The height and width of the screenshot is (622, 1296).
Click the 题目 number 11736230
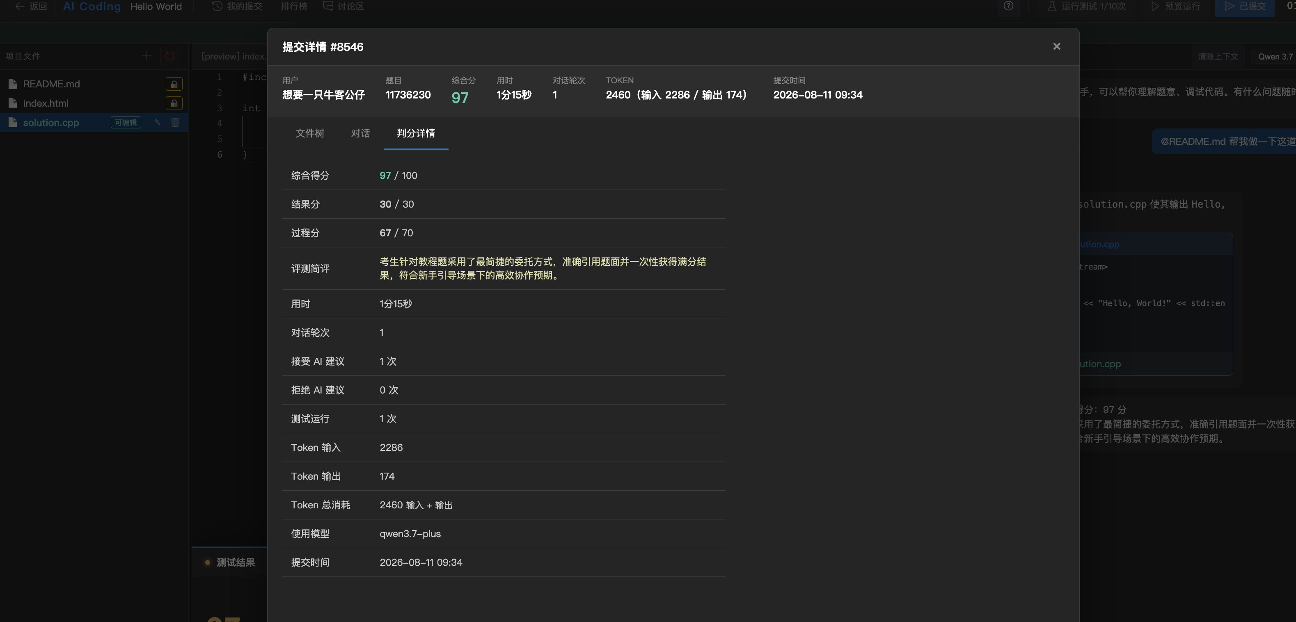point(408,94)
